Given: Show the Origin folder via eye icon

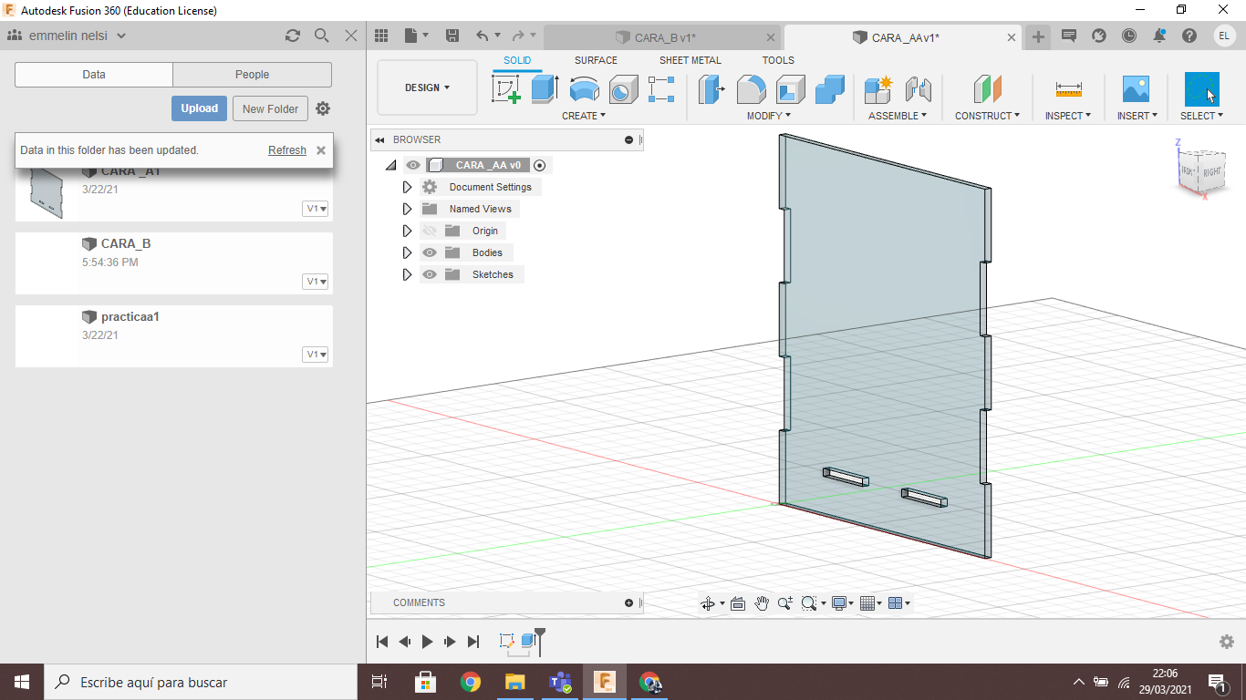Looking at the screenshot, I should point(430,231).
